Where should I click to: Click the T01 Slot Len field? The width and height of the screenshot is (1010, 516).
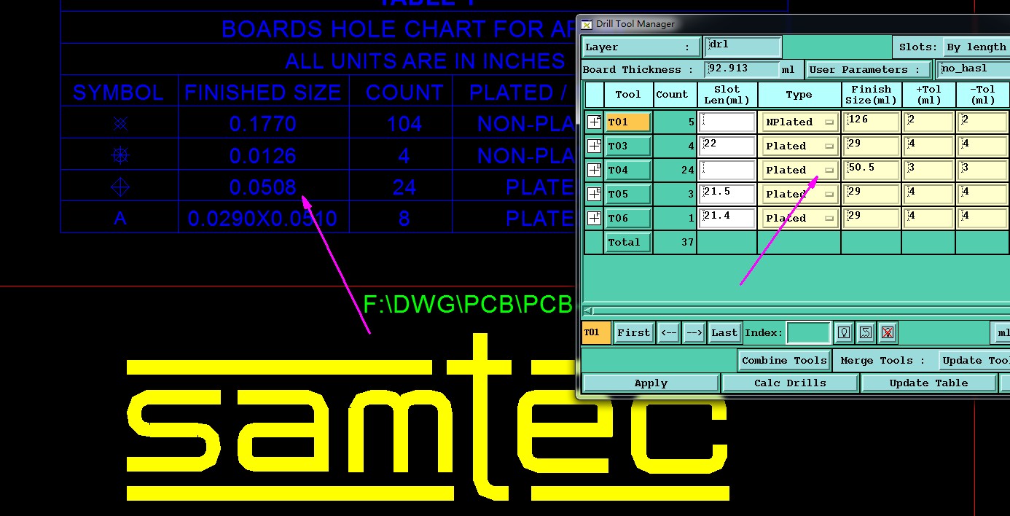(727, 122)
